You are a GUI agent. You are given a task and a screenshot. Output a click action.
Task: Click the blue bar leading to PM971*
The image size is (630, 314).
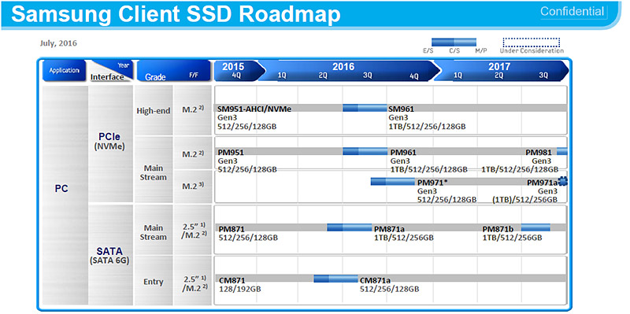[x=393, y=182]
